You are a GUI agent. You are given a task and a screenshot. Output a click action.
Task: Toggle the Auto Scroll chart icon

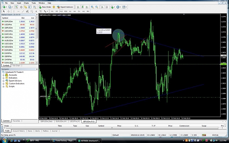click(102, 7)
